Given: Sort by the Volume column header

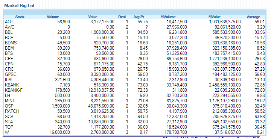Looking at the screenshot, I should 53,17.
